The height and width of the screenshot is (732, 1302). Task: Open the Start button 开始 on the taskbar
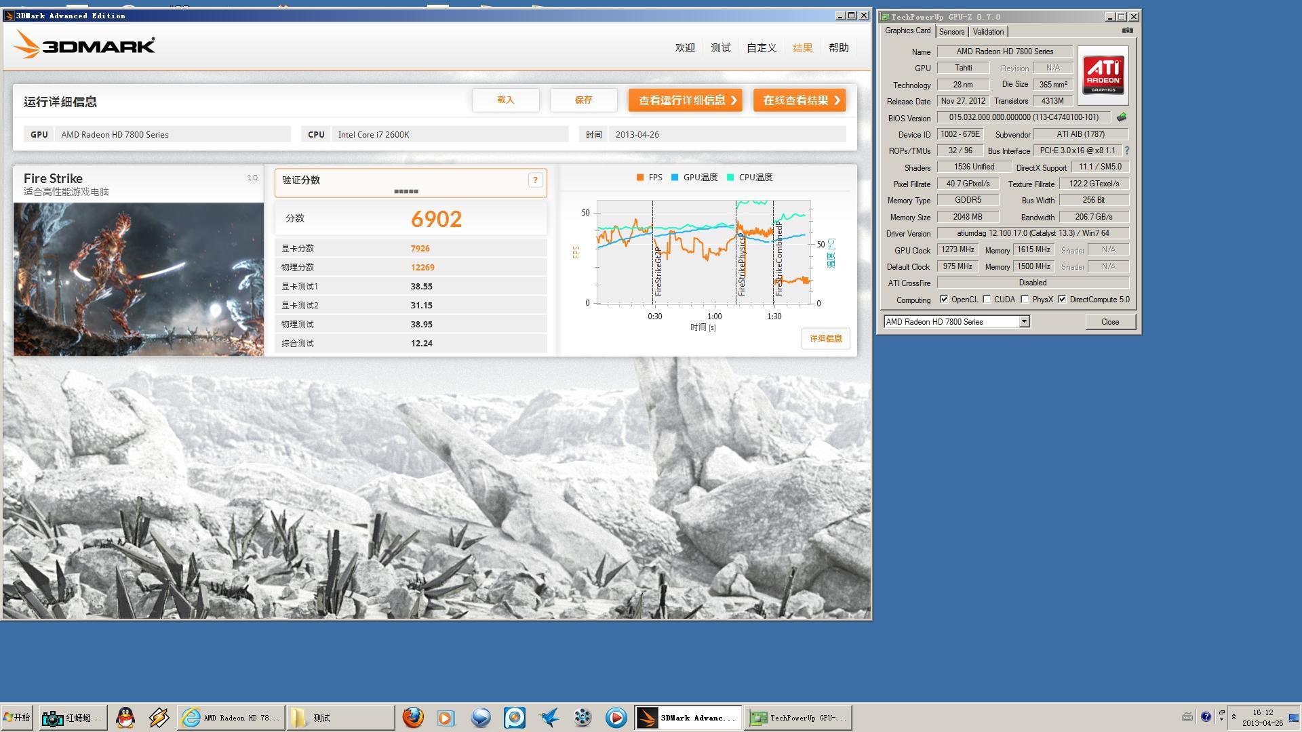pos(18,717)
